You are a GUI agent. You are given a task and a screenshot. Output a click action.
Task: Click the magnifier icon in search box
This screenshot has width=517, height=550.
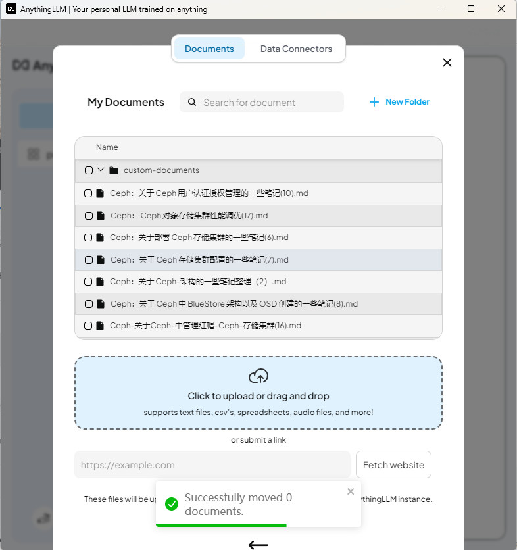[192, 102]
